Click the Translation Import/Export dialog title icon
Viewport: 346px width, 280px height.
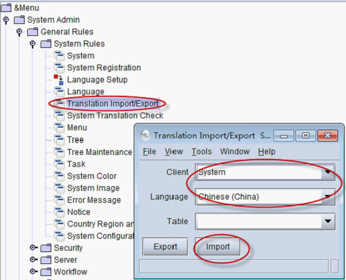[146, 135]
